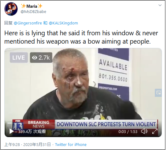
Task: Open the @KALSKingdom mention link
Action: point(63,23)
